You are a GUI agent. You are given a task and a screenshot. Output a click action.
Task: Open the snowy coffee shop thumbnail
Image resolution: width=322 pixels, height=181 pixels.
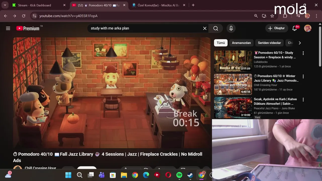(233, 108)
